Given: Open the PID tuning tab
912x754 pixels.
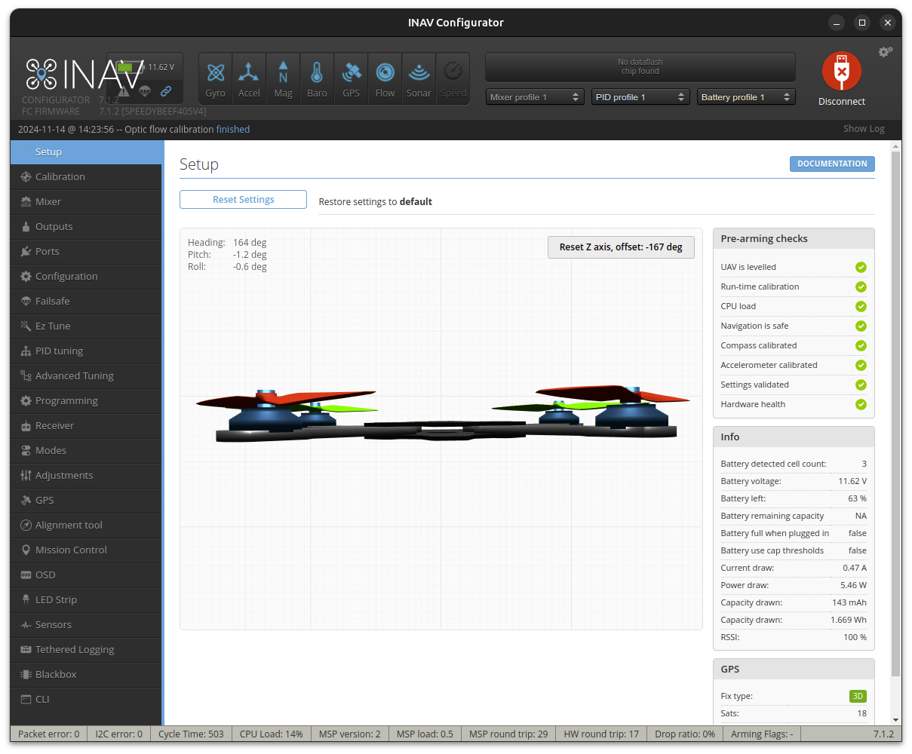Looking at the screenshot, I should click(x=86, y=351).
